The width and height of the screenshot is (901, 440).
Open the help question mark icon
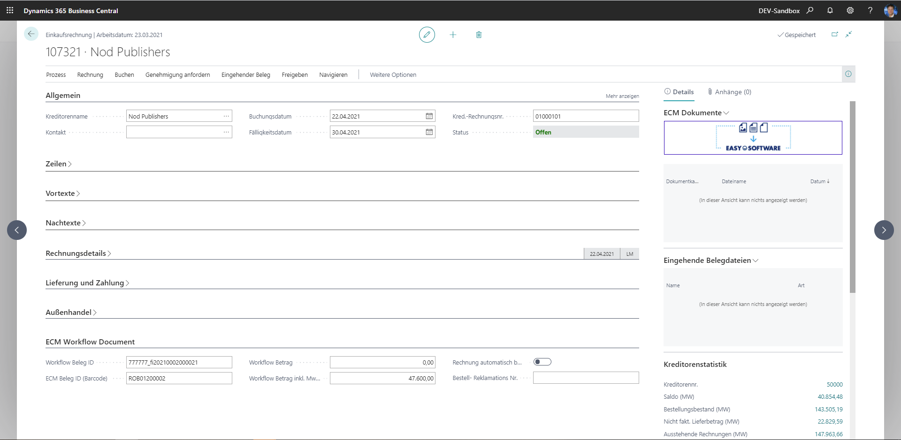tap(870, 10)
